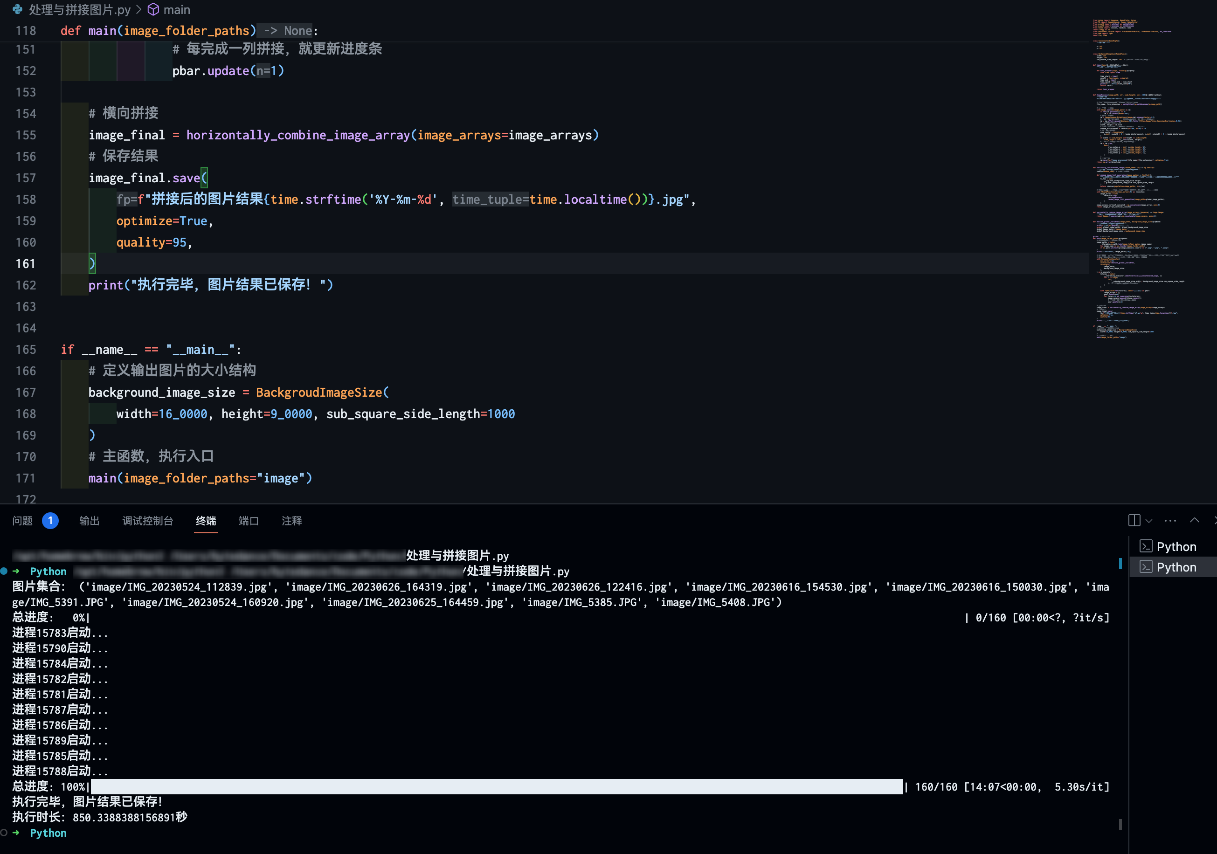
Task: Click the first Python terminal's shell icon
Action: (1146, 546)
